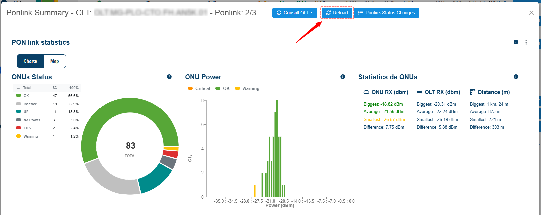Click green OK swatch in ONUs Status legend
The width and height of the screenshot is (541, 215).
pyautogui.click(x=19, y=95)
